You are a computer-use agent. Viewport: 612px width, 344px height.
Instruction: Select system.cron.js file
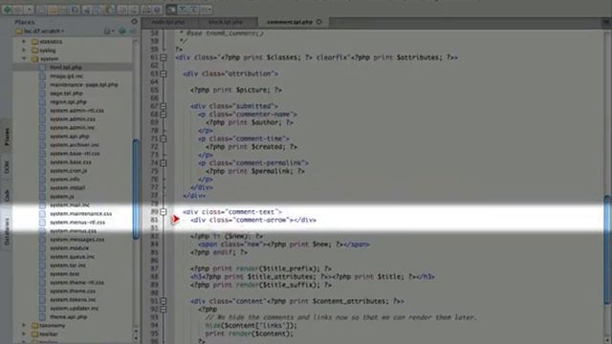tap(68, 170)
